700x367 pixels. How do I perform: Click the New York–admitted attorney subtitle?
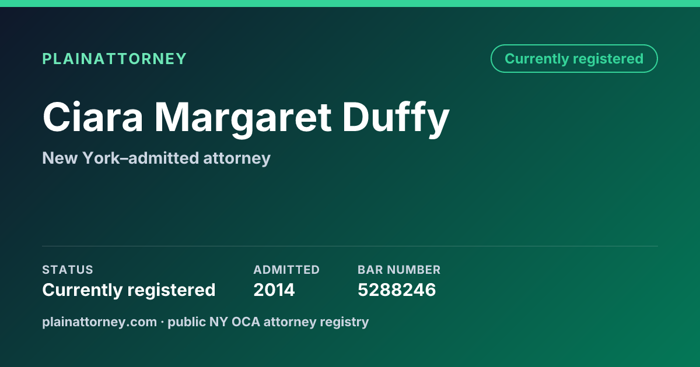(x=156, y=158)
